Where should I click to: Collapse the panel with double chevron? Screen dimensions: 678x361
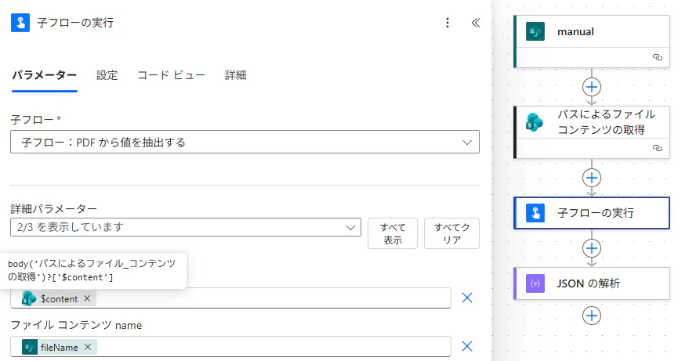coord(476,23)
